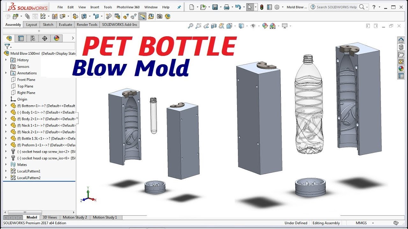Screen dimensions: 408x229
Task: Select the Mate paperclip tool
Action: [27, 16]
